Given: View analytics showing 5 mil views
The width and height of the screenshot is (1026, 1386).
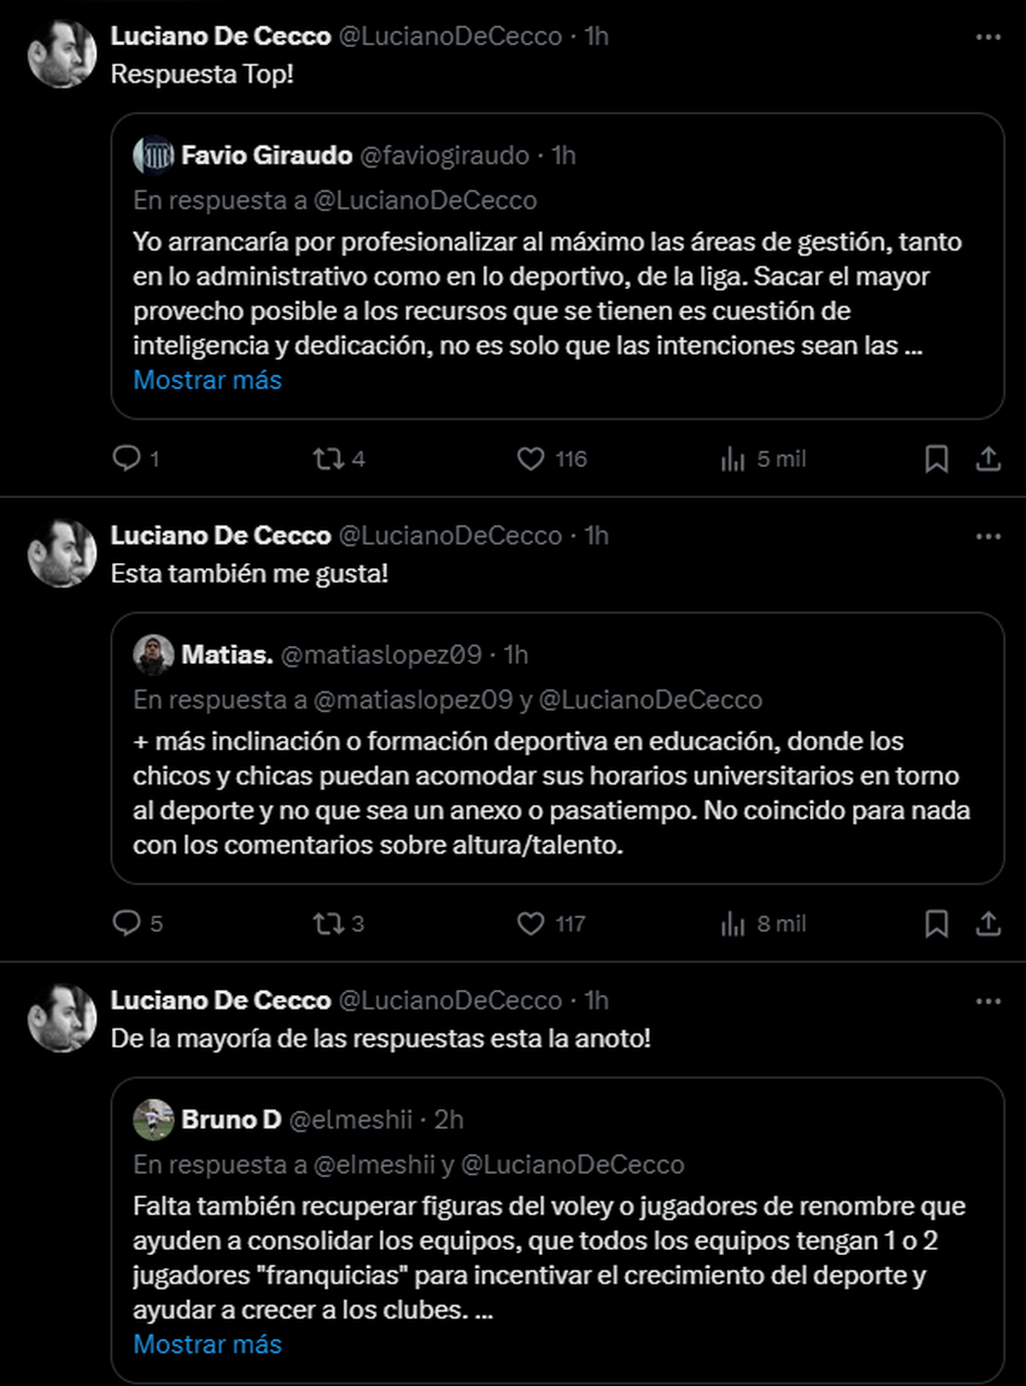Looking at the screenshot, I should 734,459.
